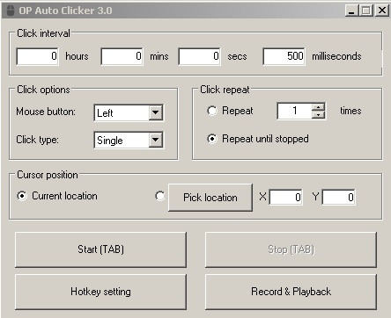This screenshot has width=391, height=318.
Task: Click the 'Click type:' label
Action: pyautogui.click(x=37, y=140)
